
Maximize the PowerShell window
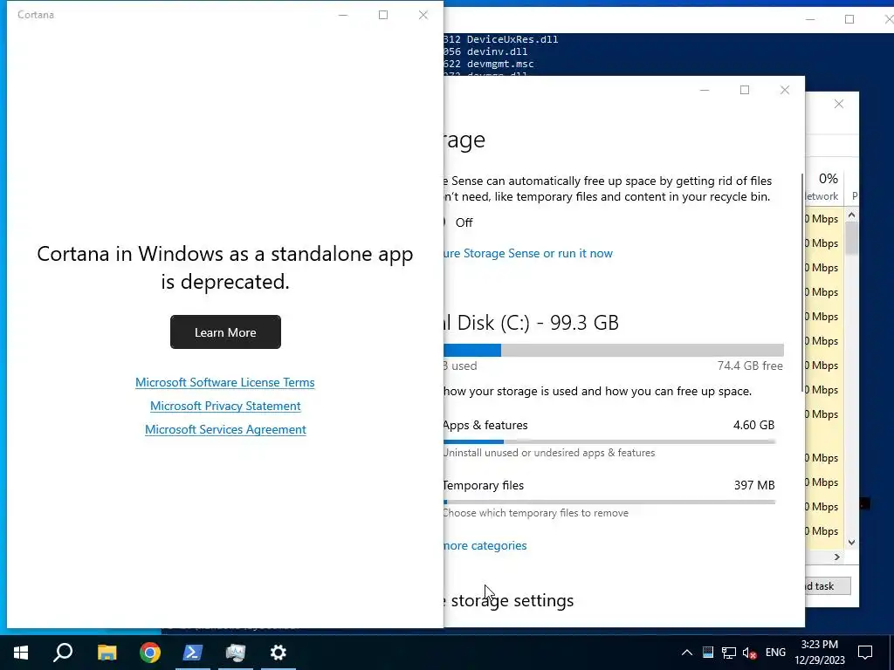click(x=849, y=19)
